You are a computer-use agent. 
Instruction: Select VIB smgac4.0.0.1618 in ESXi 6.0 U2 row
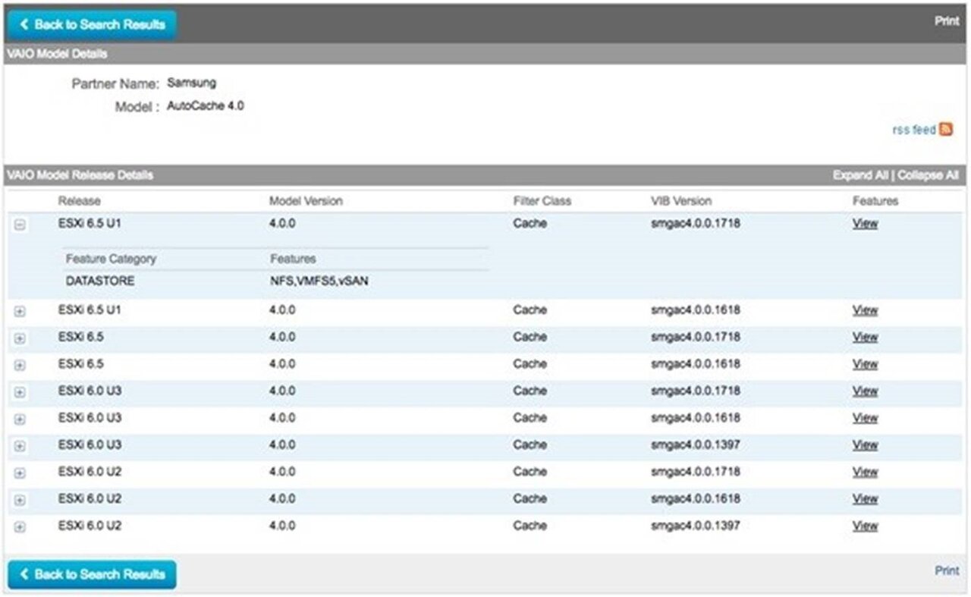click(x=696, y=498)
